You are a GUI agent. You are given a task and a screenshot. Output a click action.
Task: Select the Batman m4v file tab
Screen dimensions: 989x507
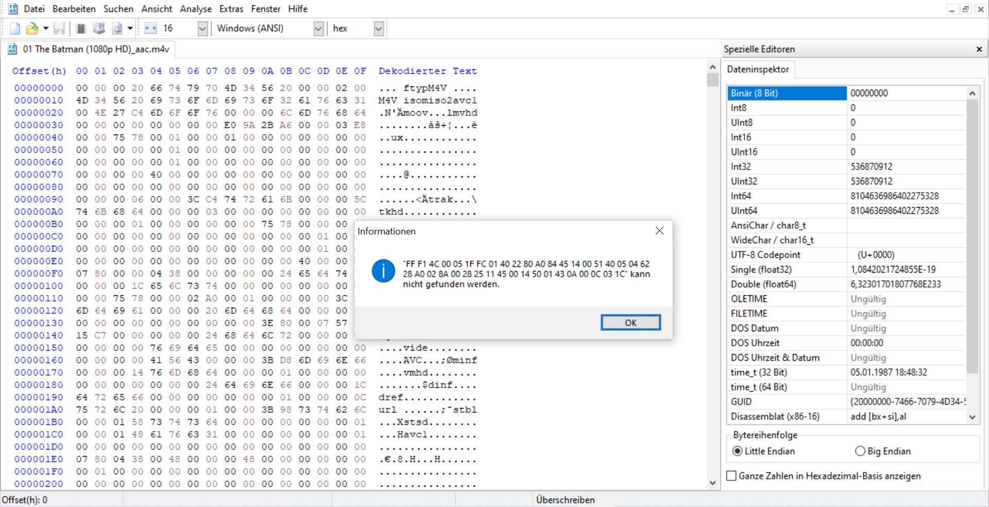click(x=89, y=49)
